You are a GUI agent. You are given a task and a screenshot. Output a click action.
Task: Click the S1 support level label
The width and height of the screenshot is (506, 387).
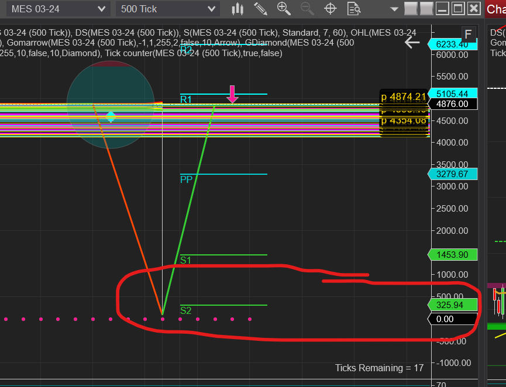(x=185, y=260)
